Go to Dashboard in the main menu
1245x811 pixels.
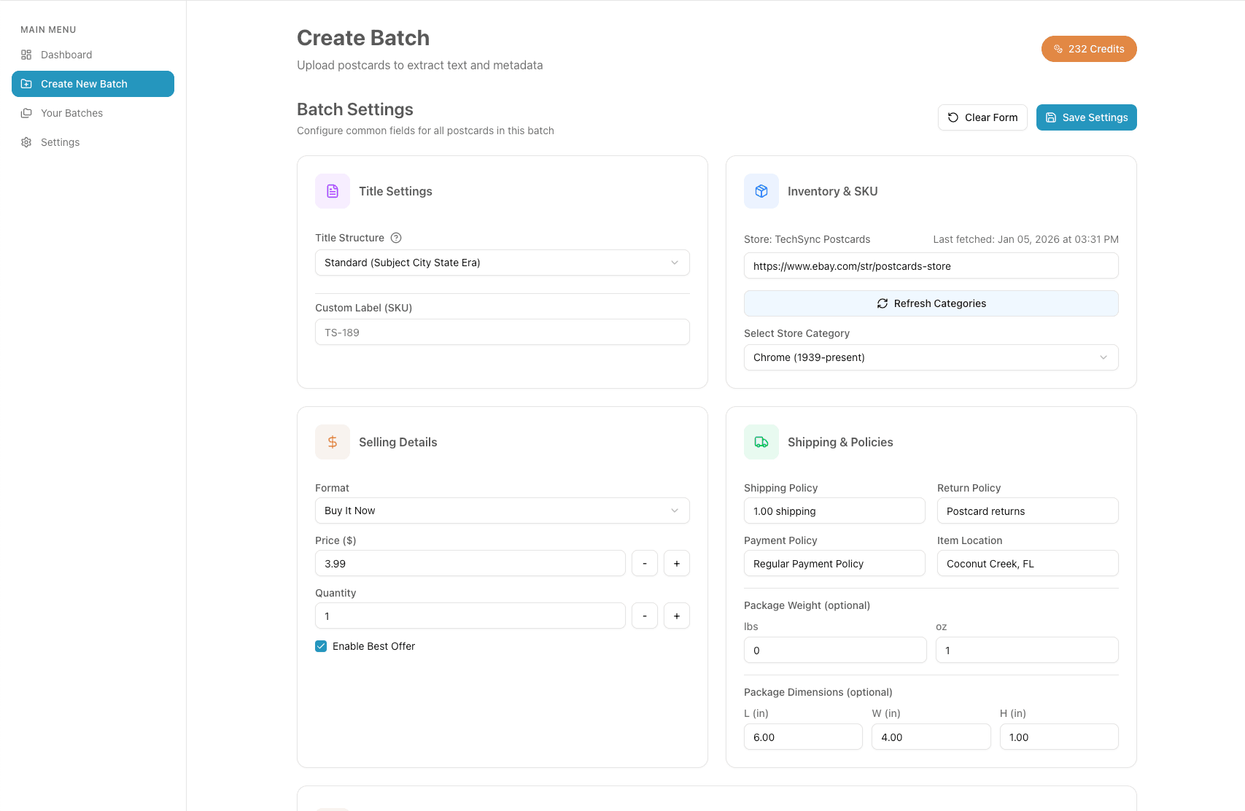click(x=66, y=55)
